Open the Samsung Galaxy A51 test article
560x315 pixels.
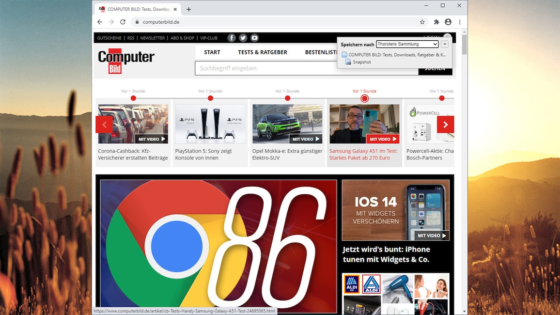[364, 154]
